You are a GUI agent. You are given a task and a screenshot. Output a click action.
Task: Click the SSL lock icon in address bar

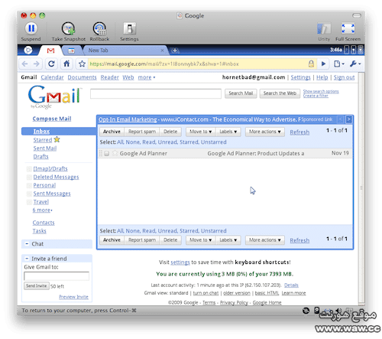pyautogui.click(x=311, y=64)
